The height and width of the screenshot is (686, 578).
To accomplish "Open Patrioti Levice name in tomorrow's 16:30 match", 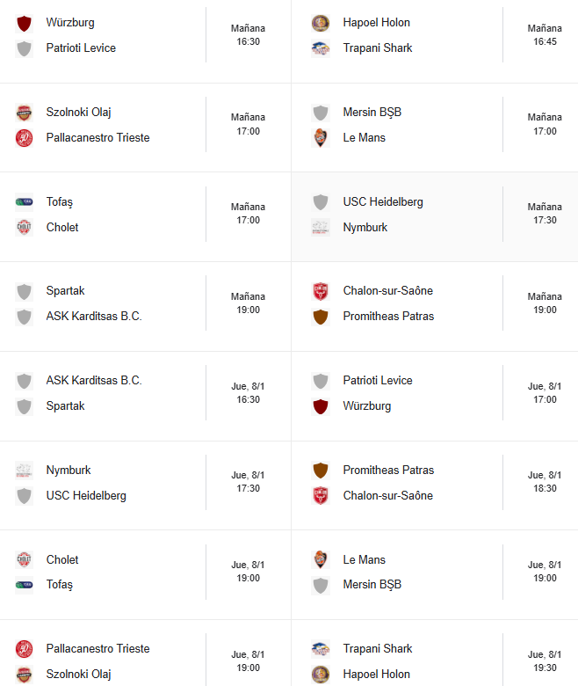I will (x=81, y=48).
